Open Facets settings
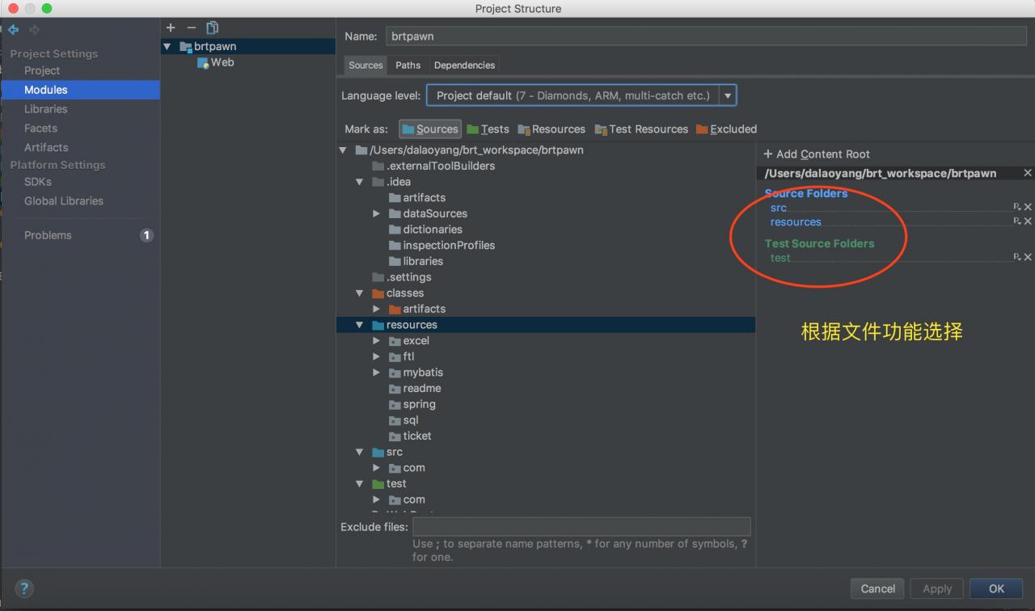 click(40, 129)
